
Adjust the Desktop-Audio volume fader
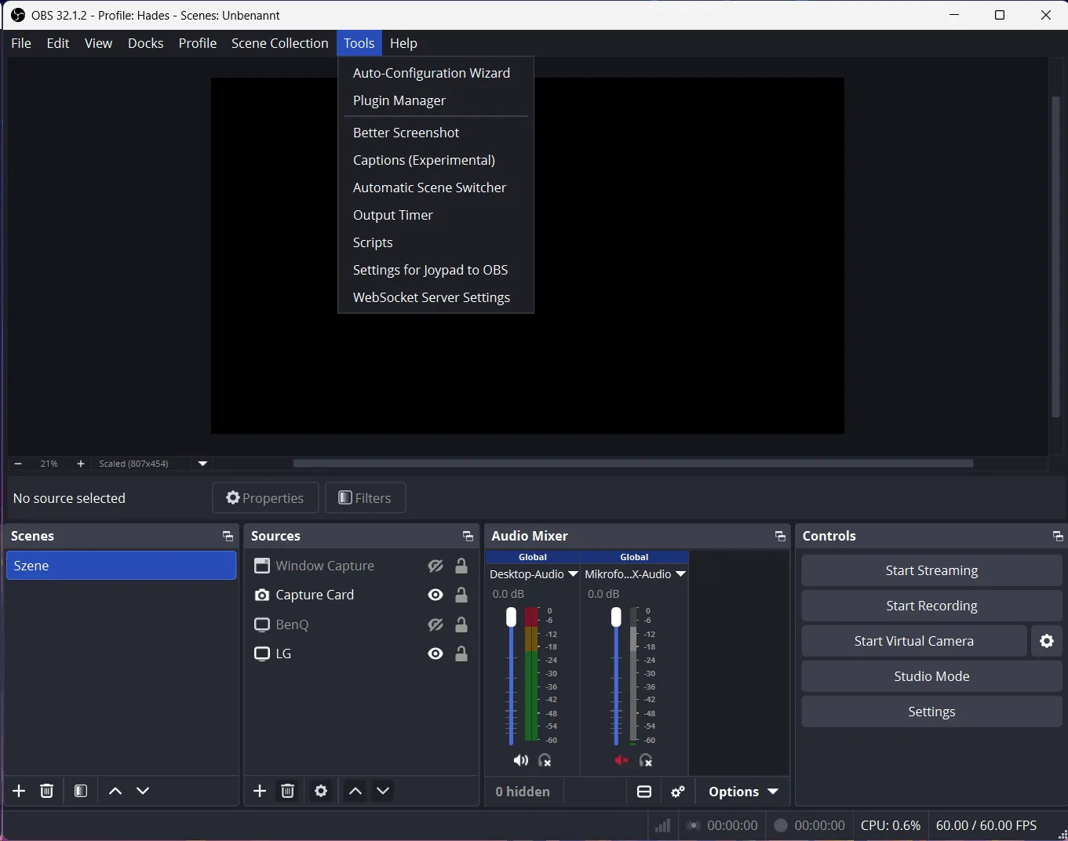[x=511, y=617]
